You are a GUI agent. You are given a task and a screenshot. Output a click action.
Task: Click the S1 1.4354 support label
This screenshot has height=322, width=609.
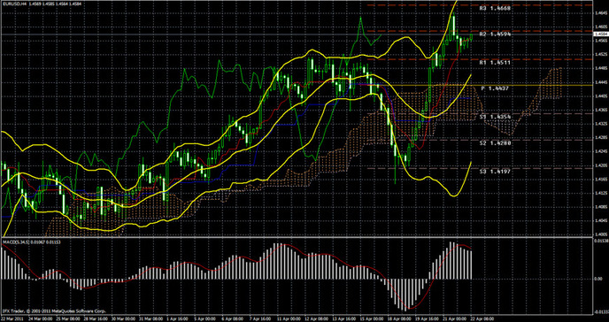point(495,117)
